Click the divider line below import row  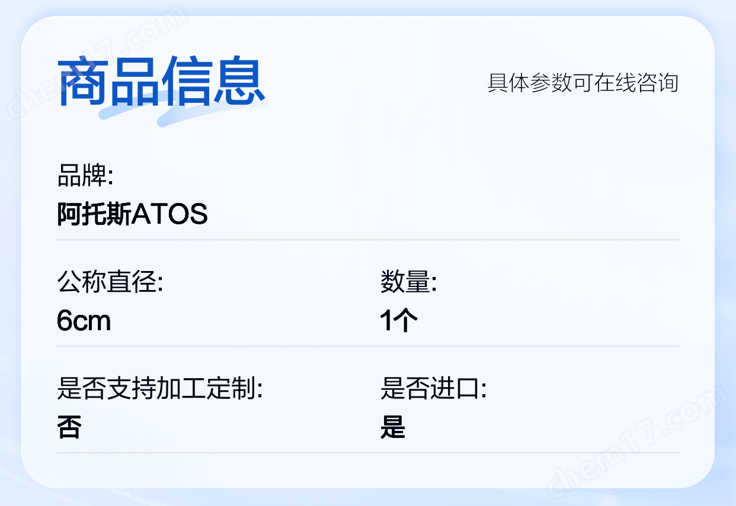coord(368,453)
